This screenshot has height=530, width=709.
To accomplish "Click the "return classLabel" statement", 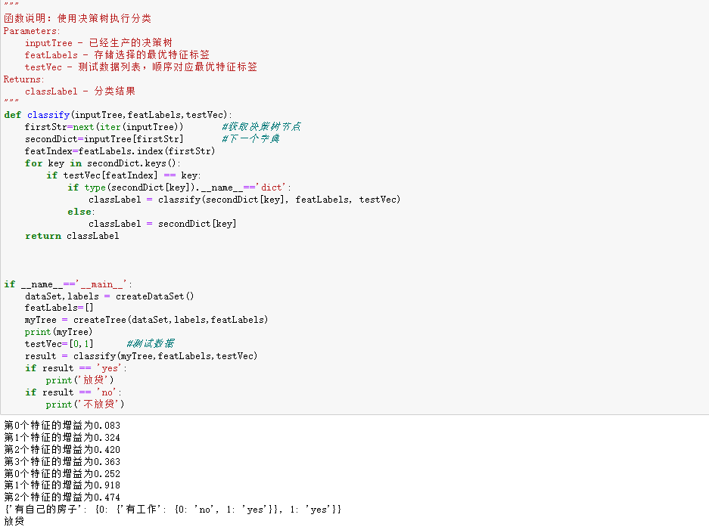I will pos(72,236).
